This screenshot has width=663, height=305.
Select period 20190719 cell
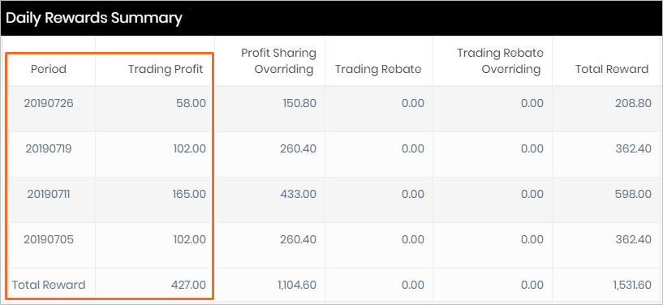coord(49,148)
